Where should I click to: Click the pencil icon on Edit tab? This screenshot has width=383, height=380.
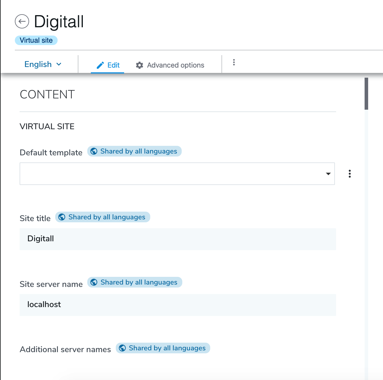[100, 65]
